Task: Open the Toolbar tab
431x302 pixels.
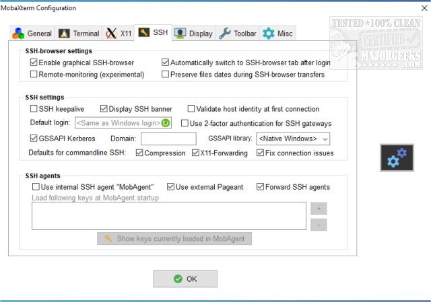Action: pyautogui.click(x=238, y=34)
